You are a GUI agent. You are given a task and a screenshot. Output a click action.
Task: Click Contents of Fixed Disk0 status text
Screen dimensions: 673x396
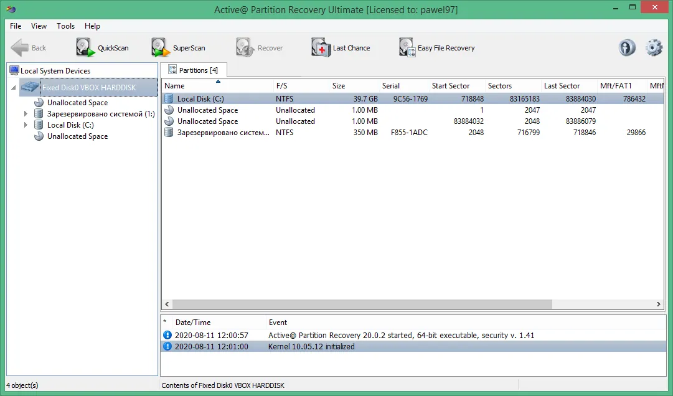point(223,385)
